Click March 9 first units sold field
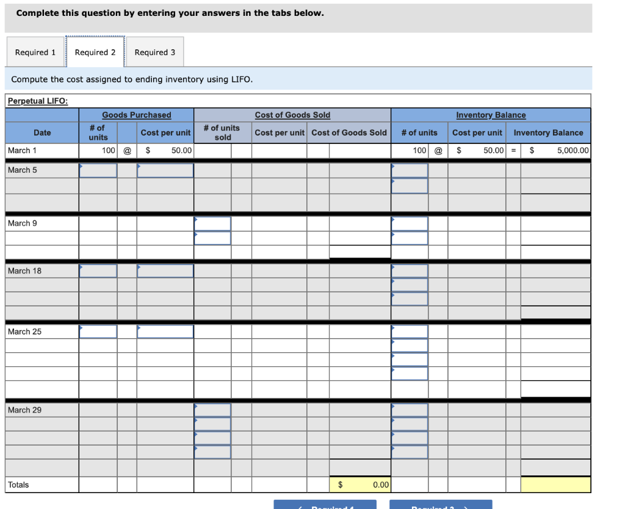This screenshot has width=625, height=509. point(212,223)
